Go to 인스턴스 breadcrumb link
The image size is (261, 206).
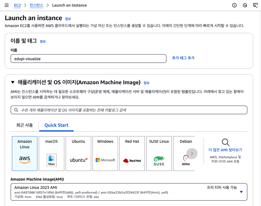36,5
